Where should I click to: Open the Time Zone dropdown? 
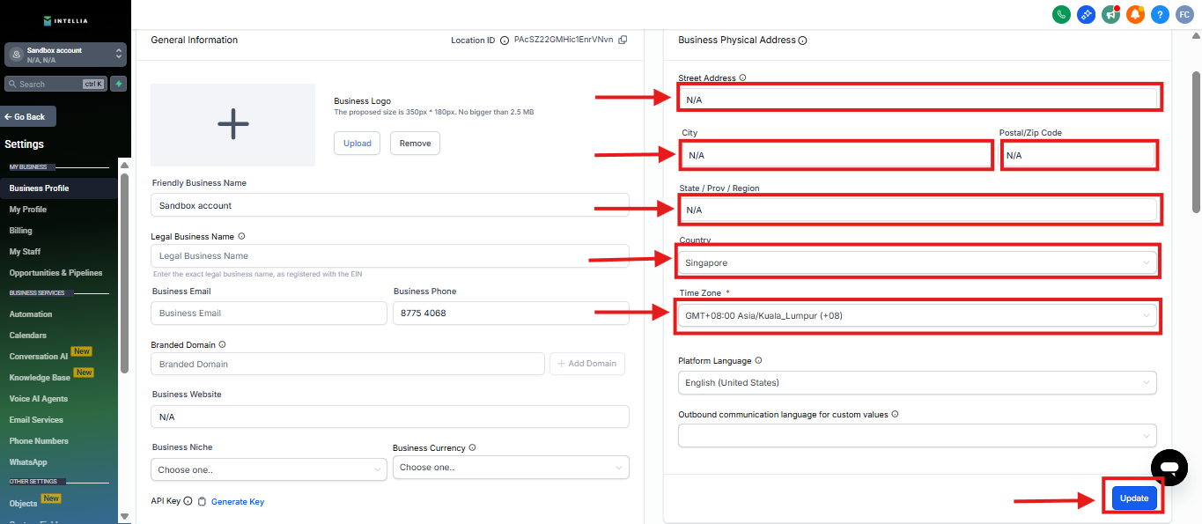[916, 315]
